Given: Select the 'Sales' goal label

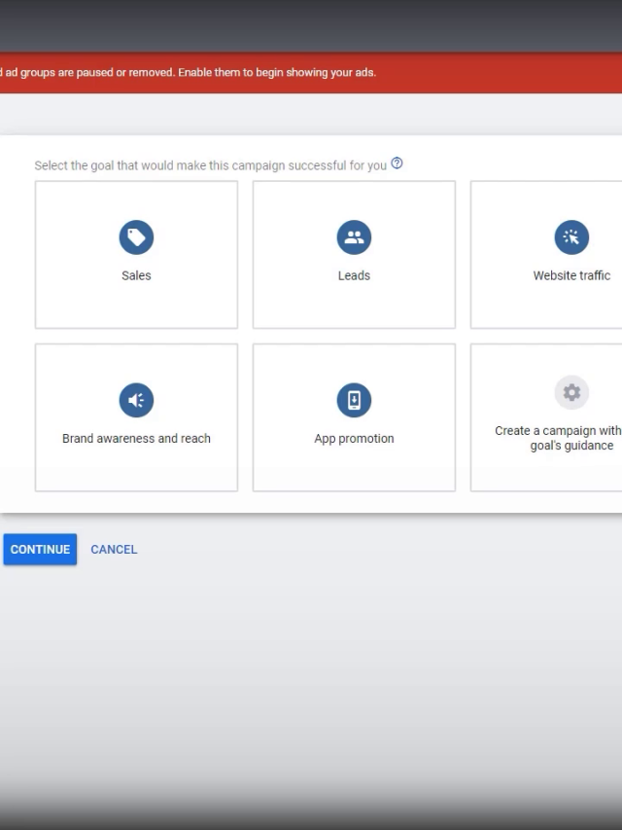Looking at the screenshot, I should point(136,275).
